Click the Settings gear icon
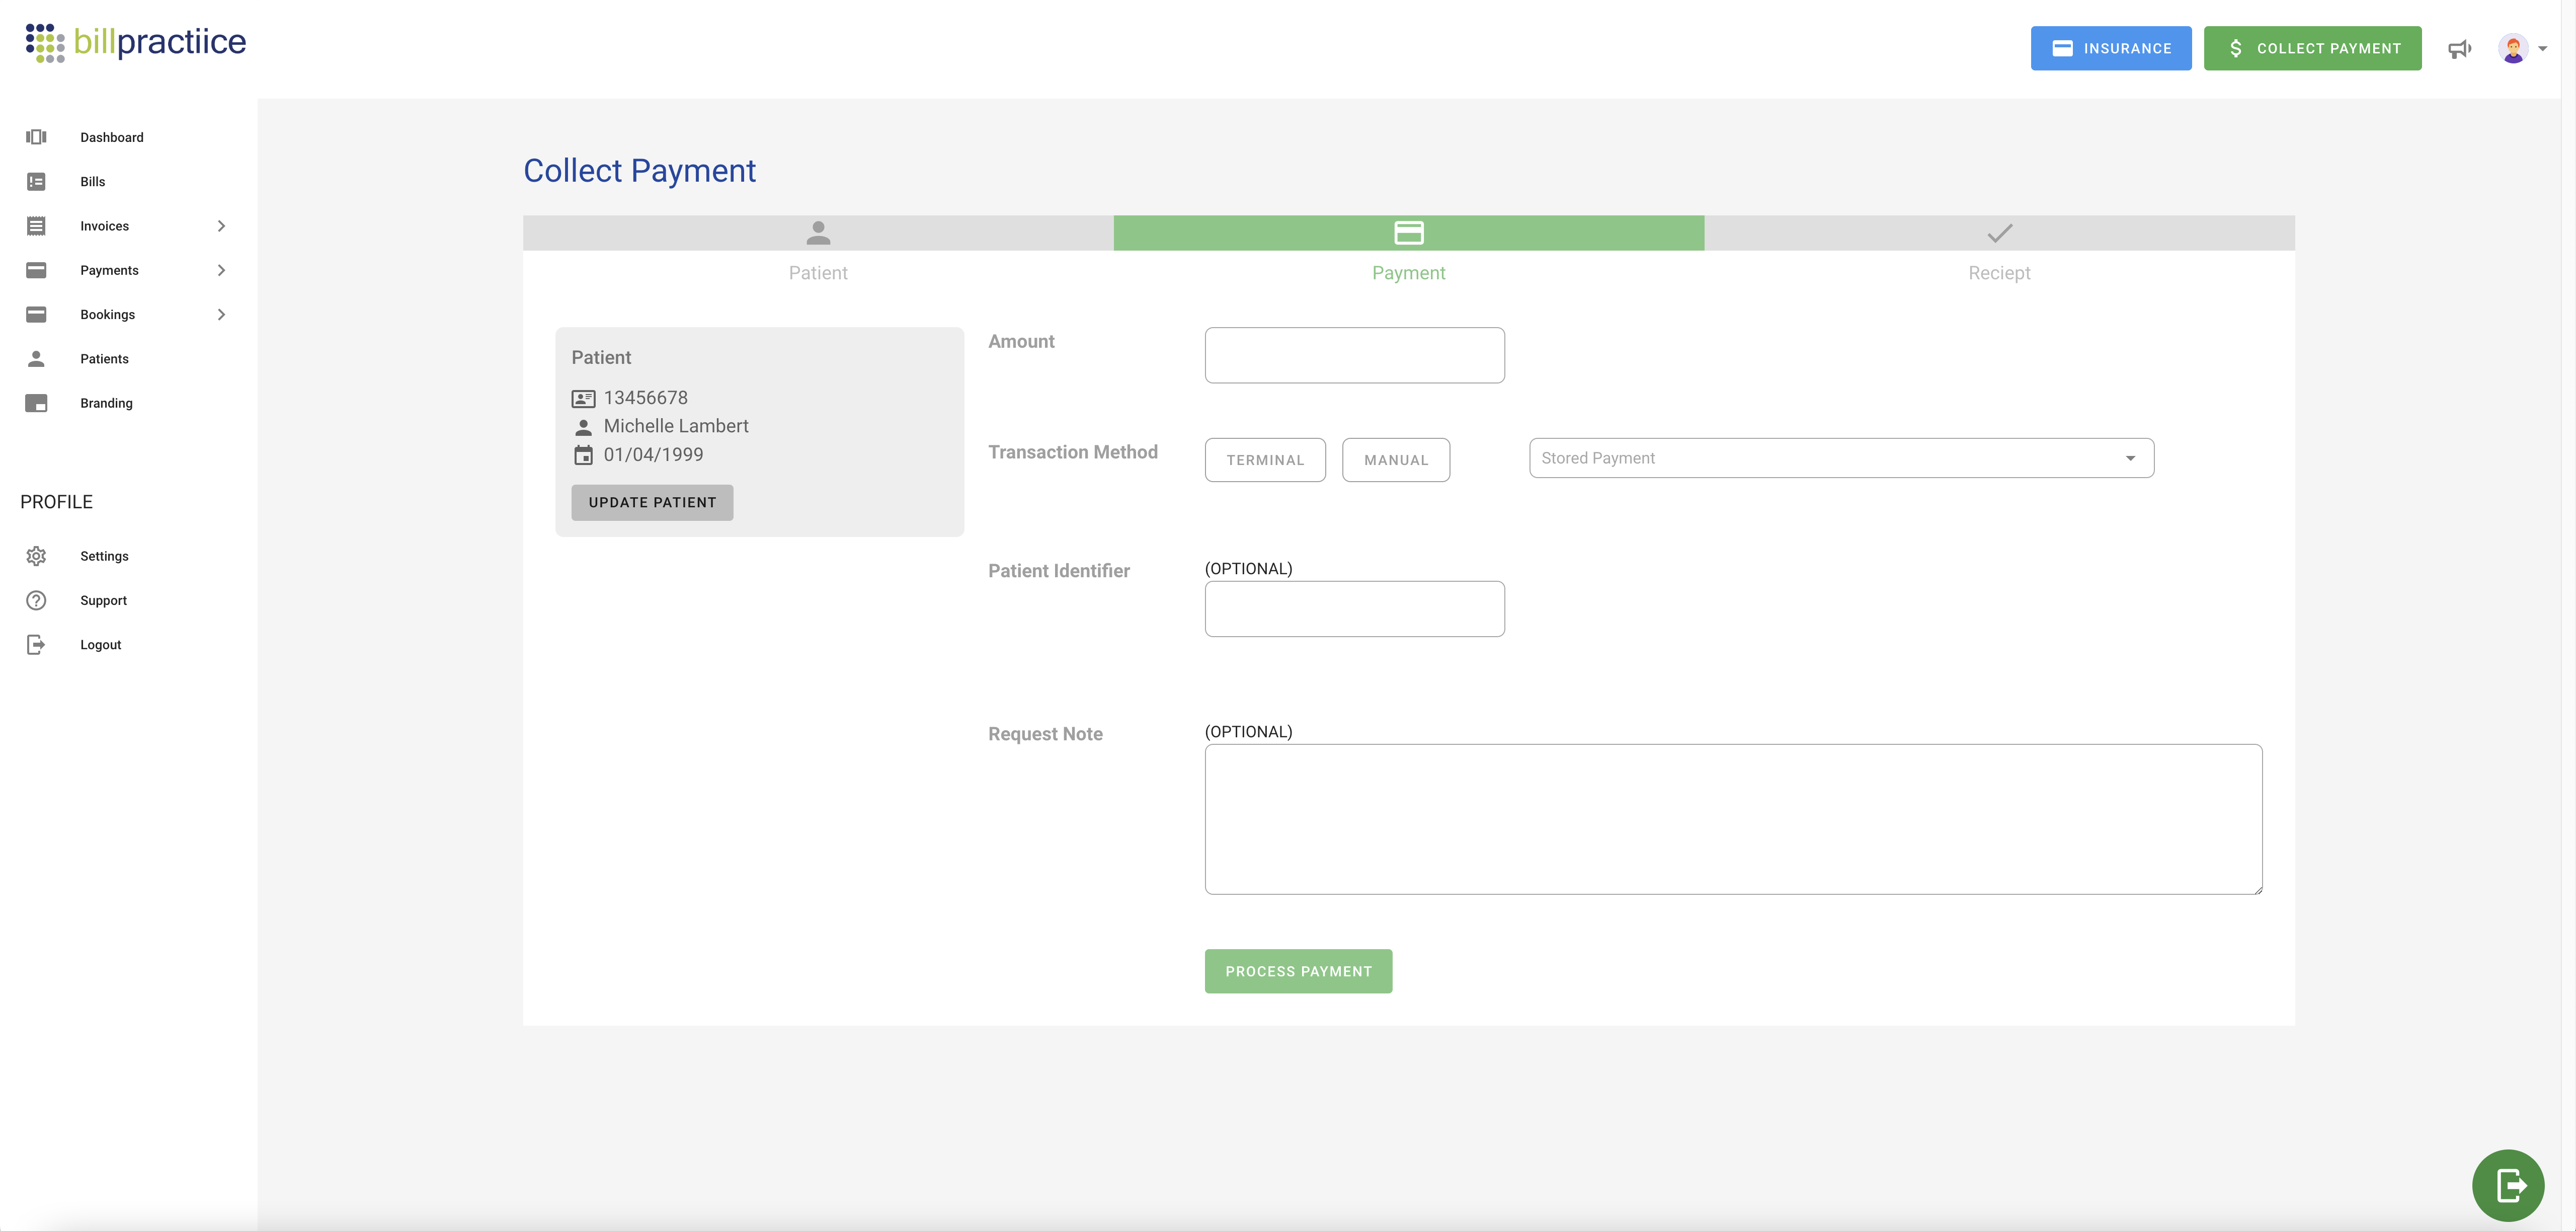 (36, 556)
